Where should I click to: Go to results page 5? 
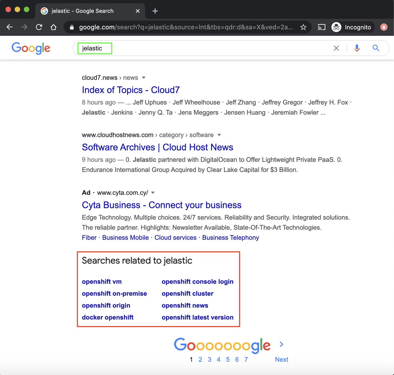pos(228,360)
